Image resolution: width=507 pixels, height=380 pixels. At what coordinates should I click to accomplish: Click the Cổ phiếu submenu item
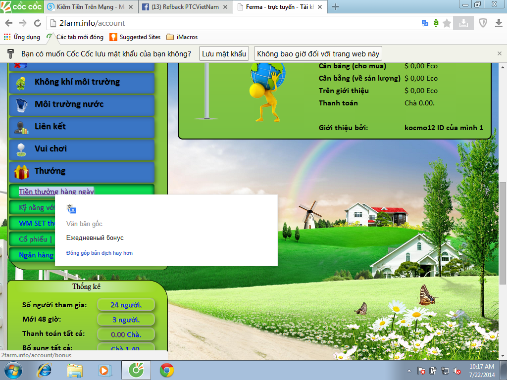(x=32, y=239)
